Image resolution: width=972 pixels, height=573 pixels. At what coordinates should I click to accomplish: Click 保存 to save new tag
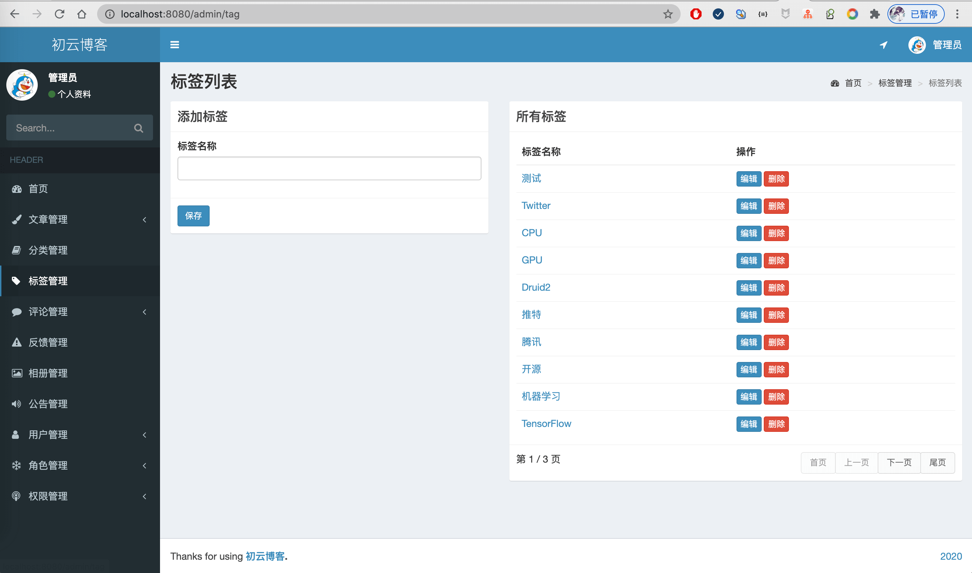[x=193, y=216]
